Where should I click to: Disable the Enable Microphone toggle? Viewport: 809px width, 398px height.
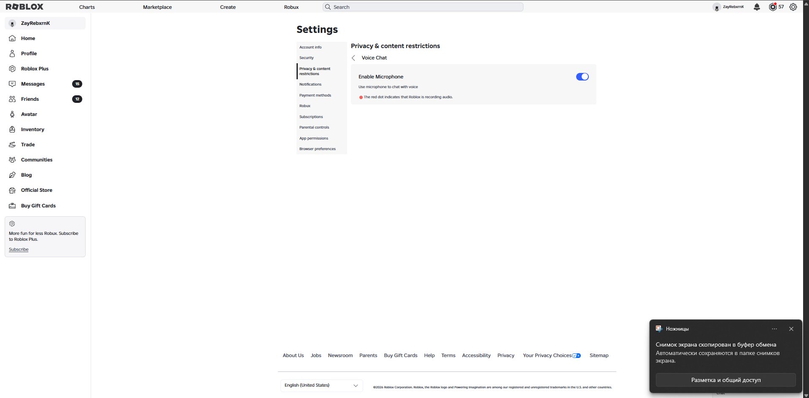(x=582, y=77)
